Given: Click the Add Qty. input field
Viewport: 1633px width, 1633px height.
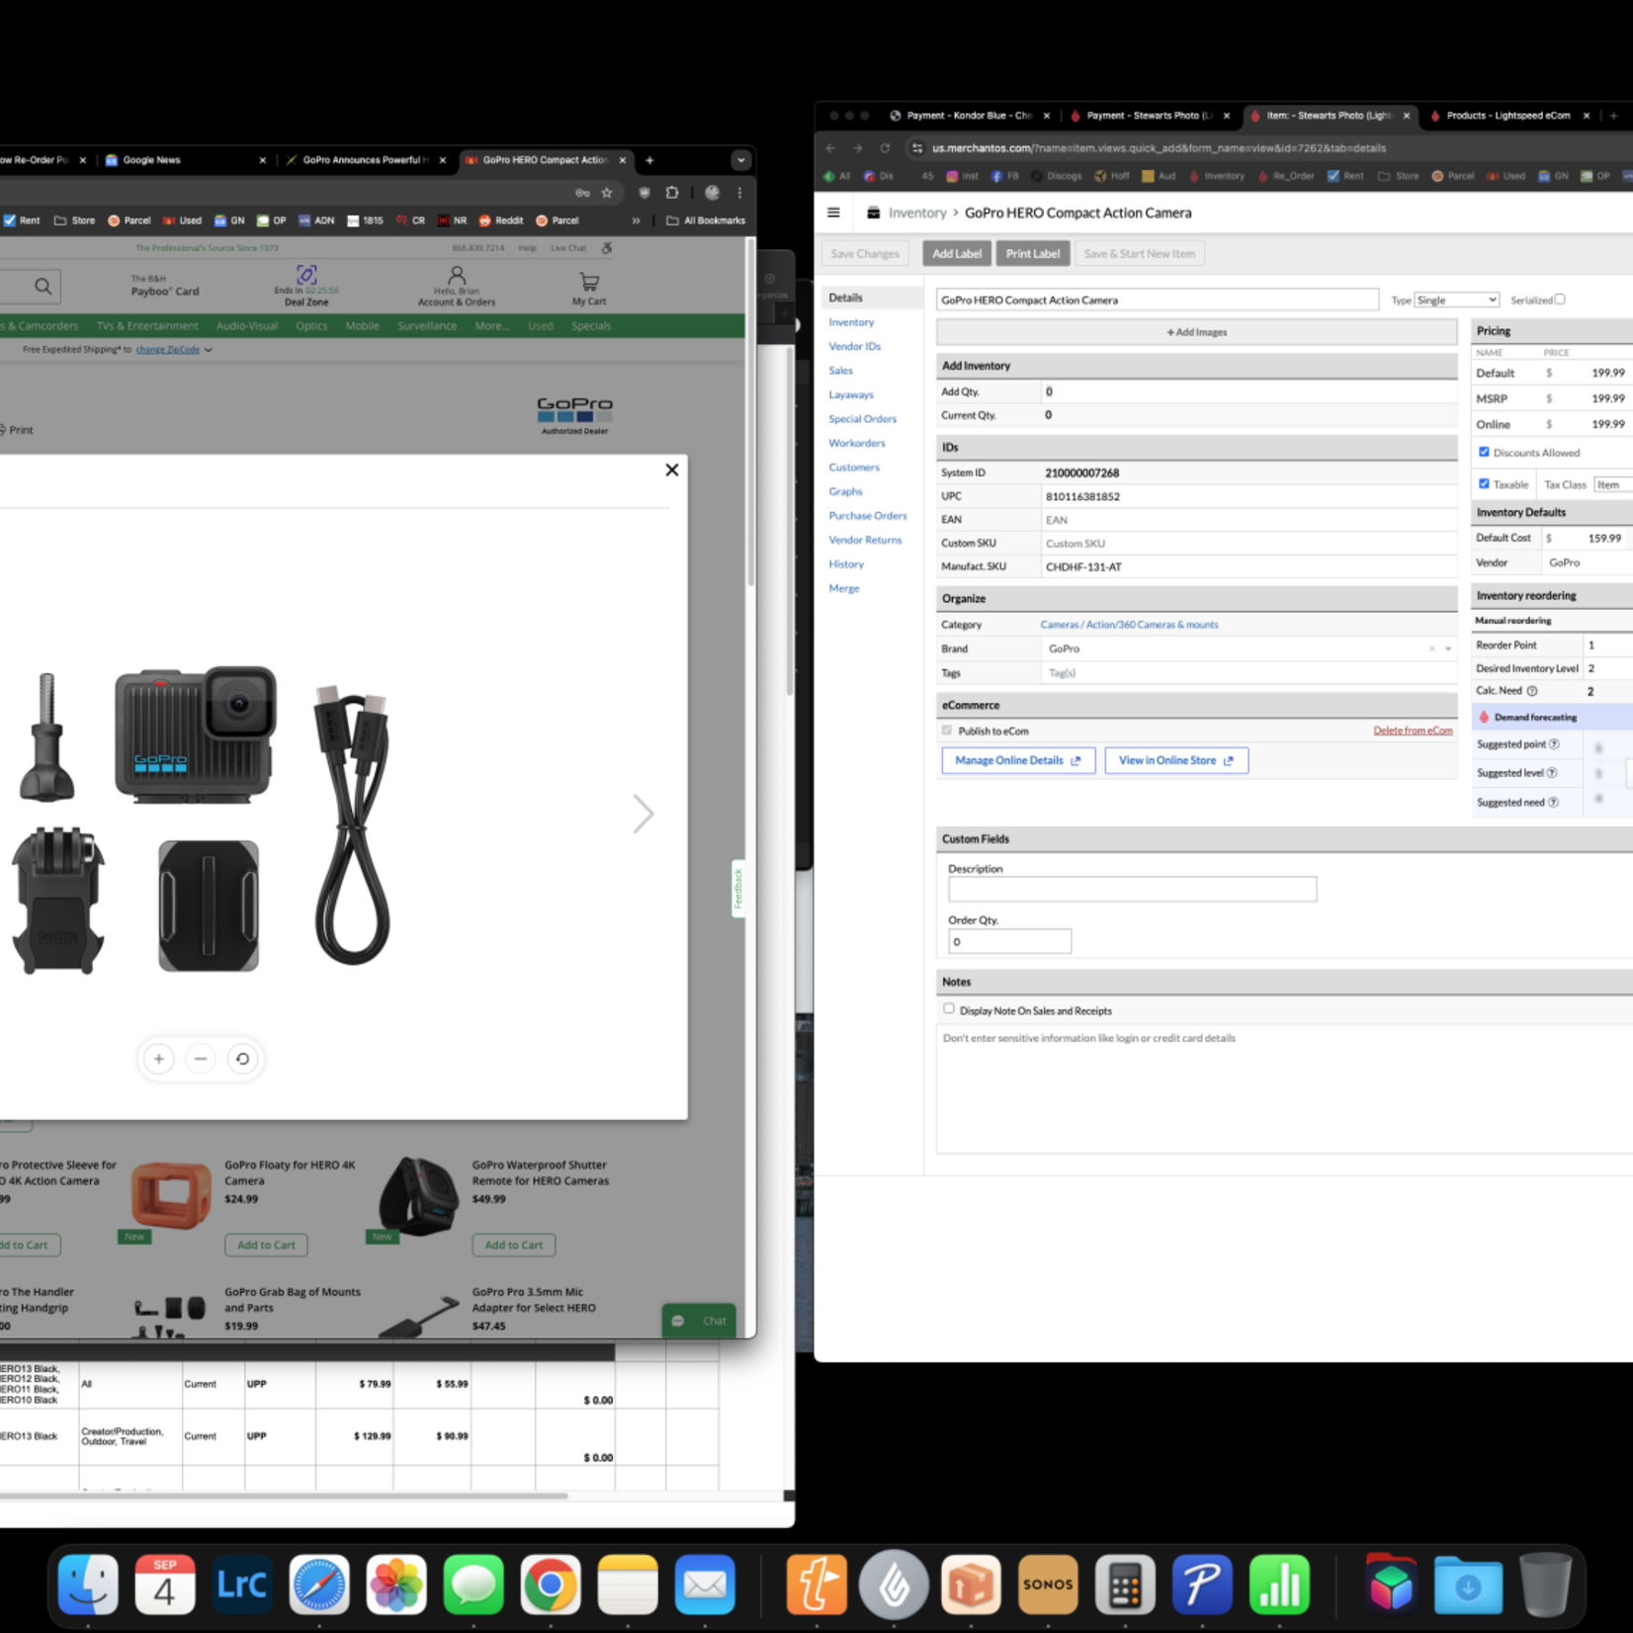Looking at the screenshot, I should 1248,391.
